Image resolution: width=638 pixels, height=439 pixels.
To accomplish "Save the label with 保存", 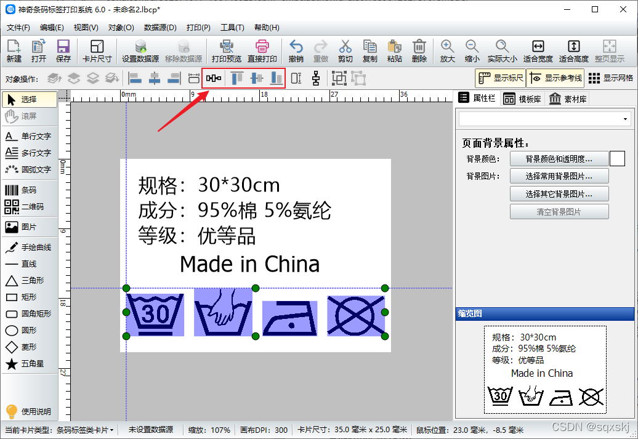I will click(x=63, y=51).
